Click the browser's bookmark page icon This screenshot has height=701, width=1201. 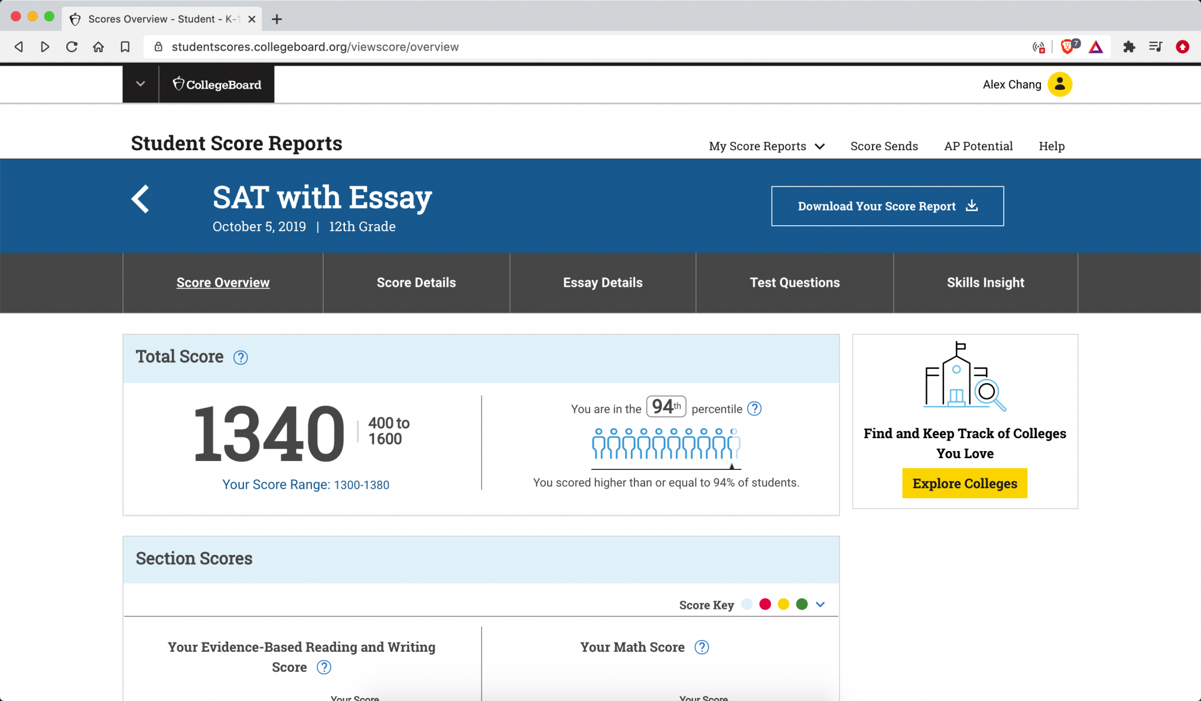tap(125, 47)
